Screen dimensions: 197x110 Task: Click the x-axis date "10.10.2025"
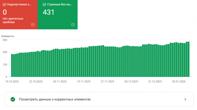coord(12,82)
